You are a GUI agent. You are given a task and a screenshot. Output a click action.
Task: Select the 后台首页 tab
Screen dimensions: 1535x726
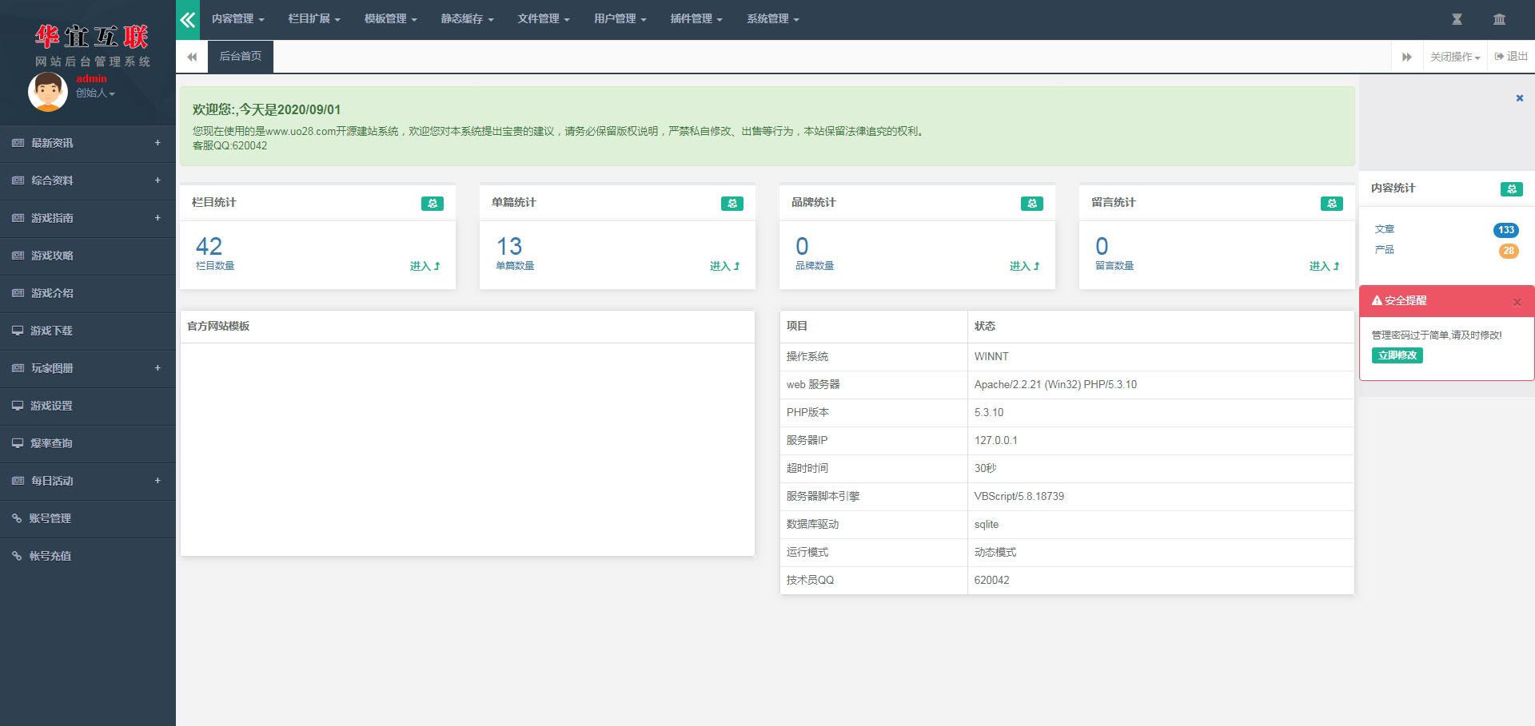[x=241, y=57]
